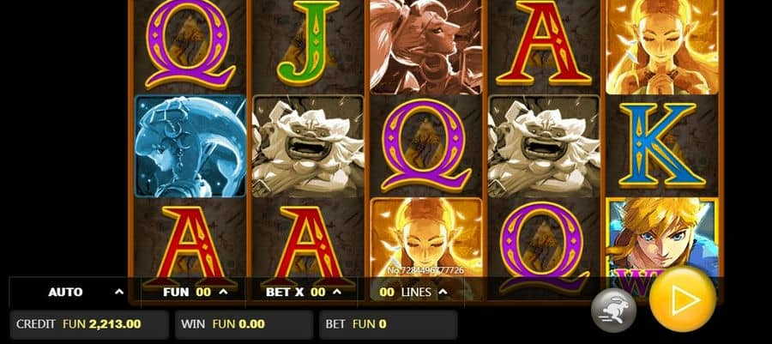Select the green J symbol

[x=308, y=43]
